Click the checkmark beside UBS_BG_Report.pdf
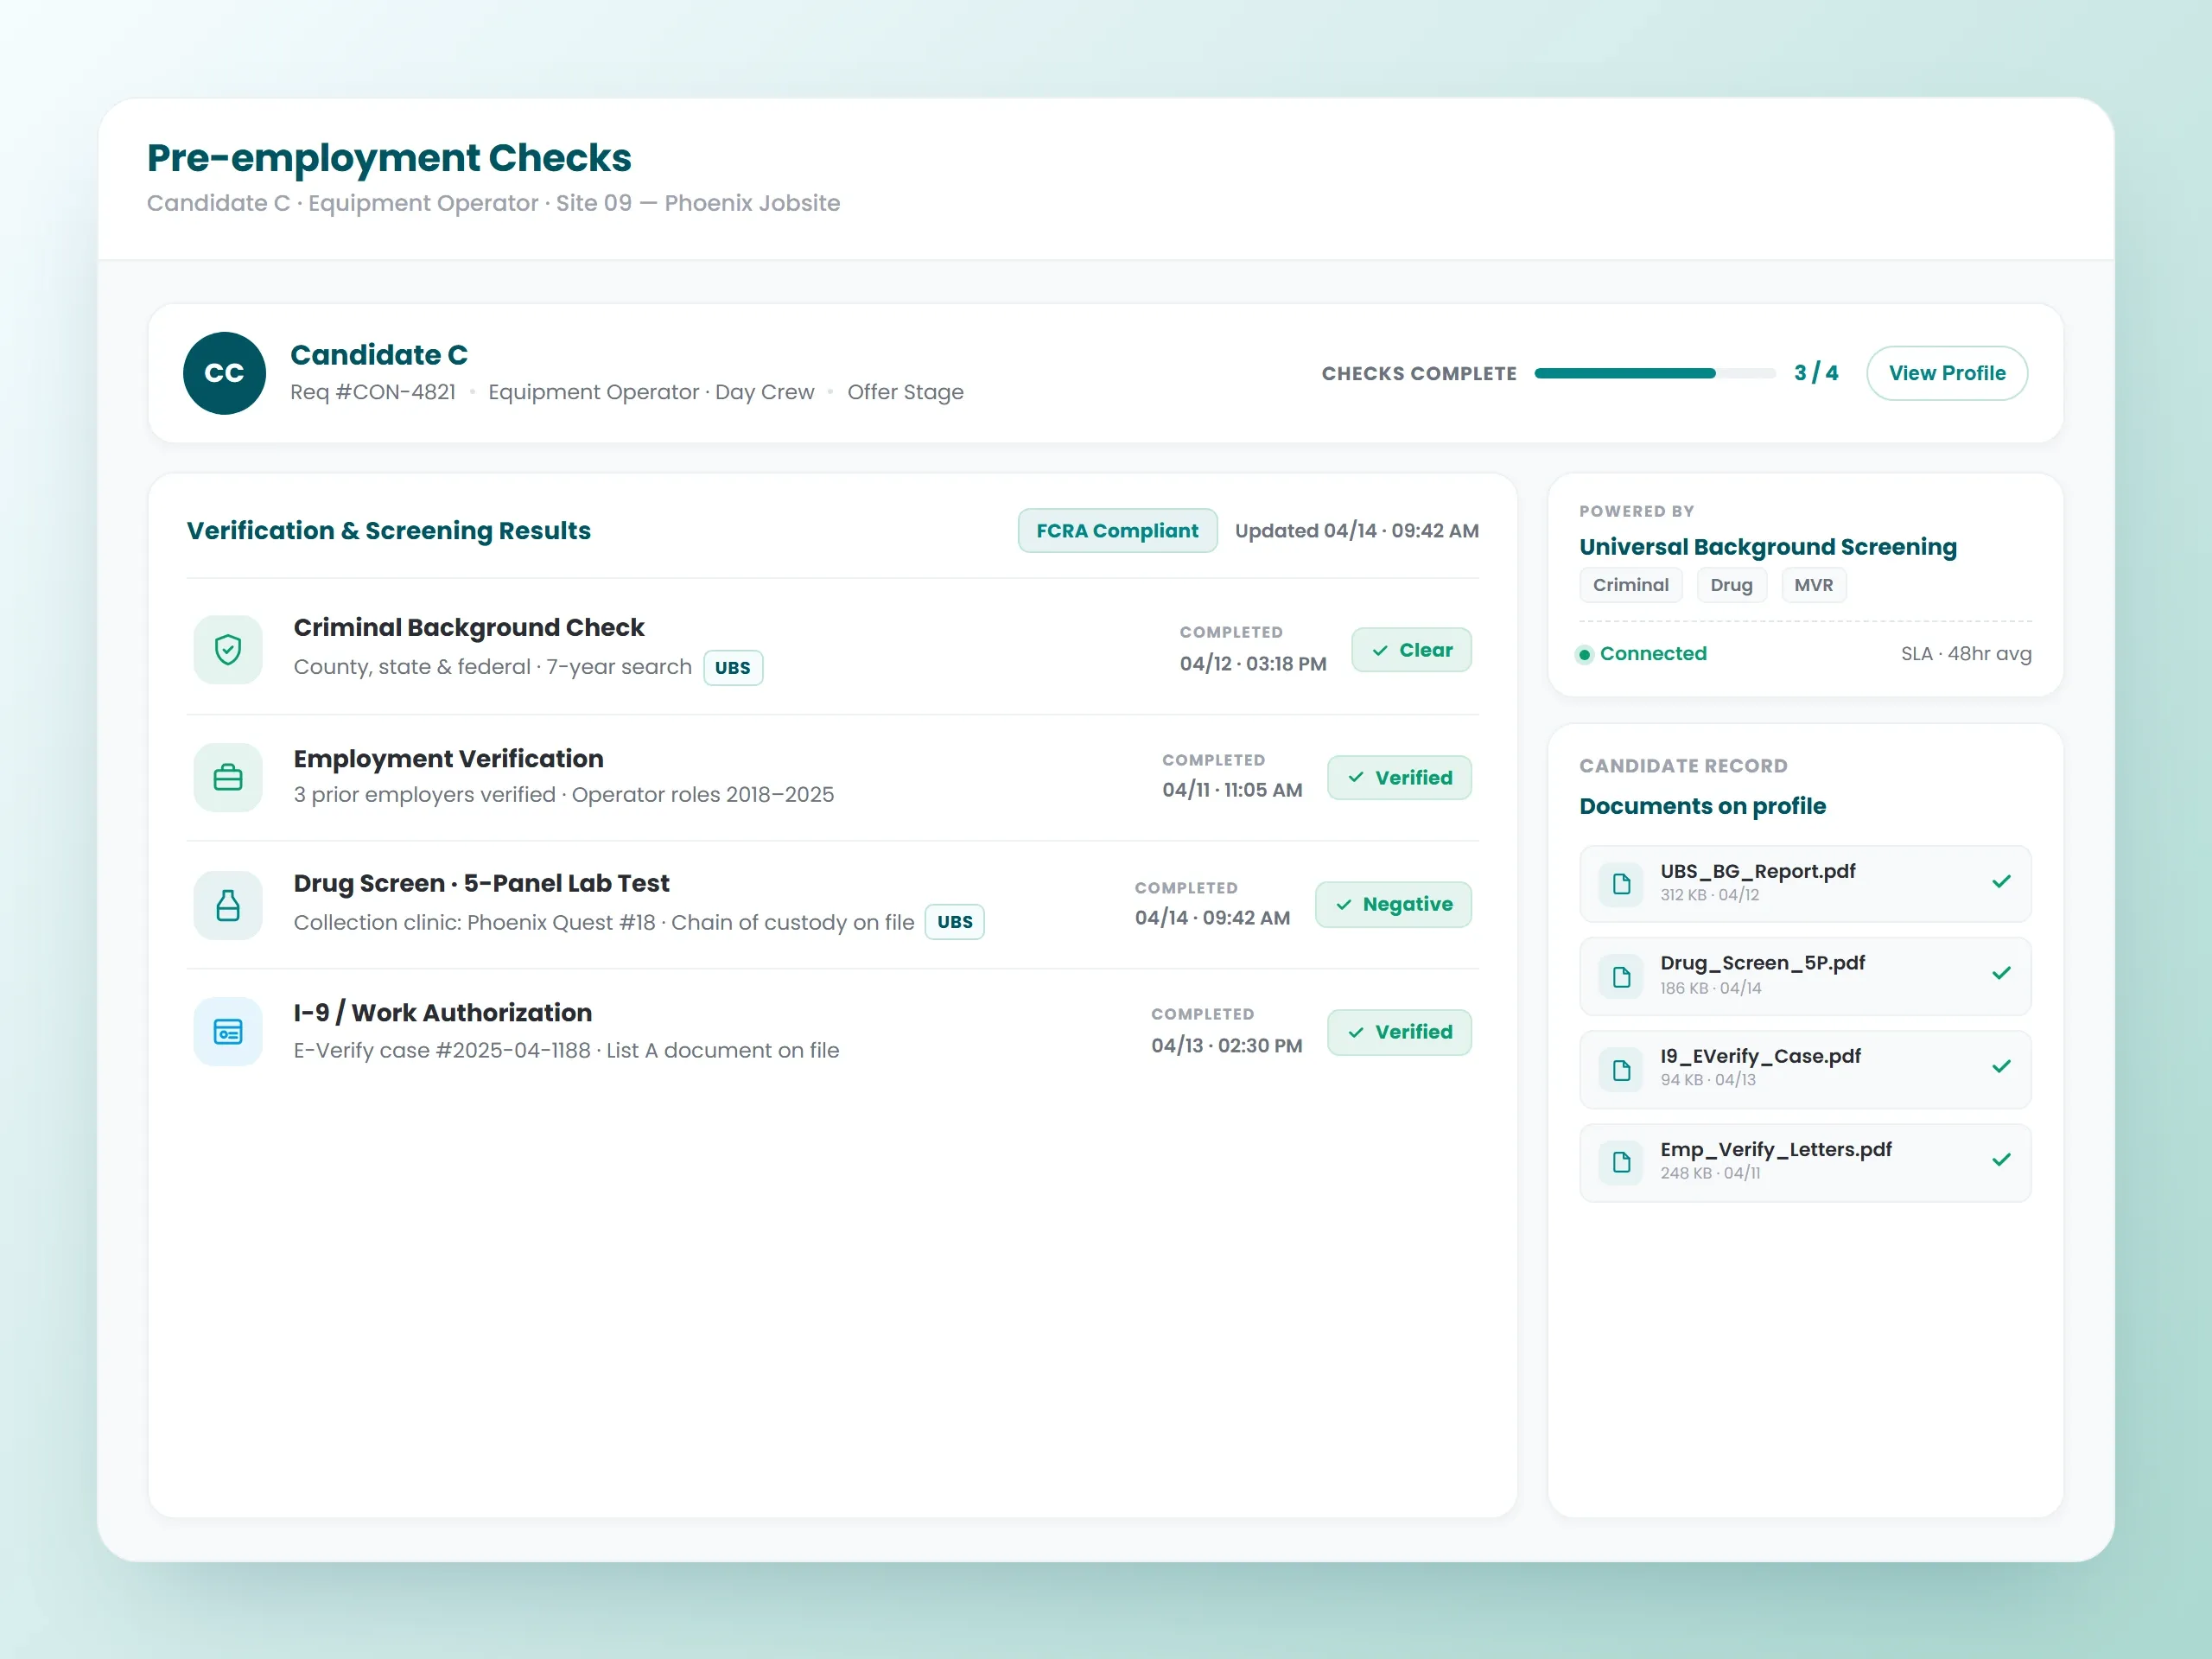The image size is (2212, 1659). pyautogui.click(x=2001, y=882)
